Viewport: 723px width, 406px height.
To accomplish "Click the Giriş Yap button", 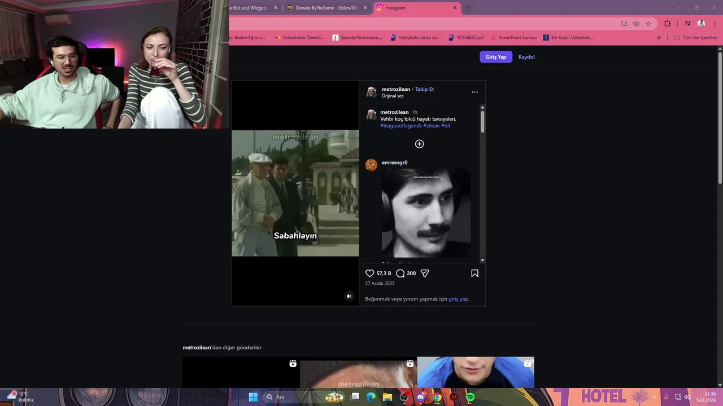I will point(496,57).
